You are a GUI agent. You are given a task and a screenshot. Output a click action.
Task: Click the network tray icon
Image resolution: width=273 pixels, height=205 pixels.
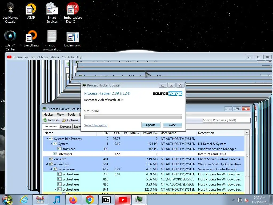[x=240, y=200]
